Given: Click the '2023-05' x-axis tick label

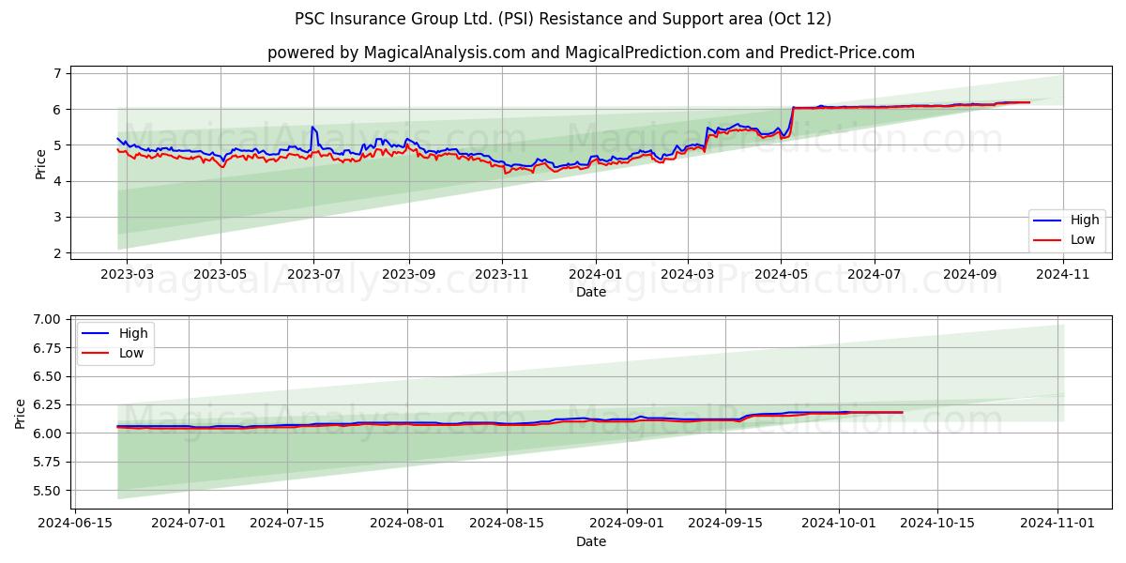Looking at the screenshot, I should [x=221, y=273].
